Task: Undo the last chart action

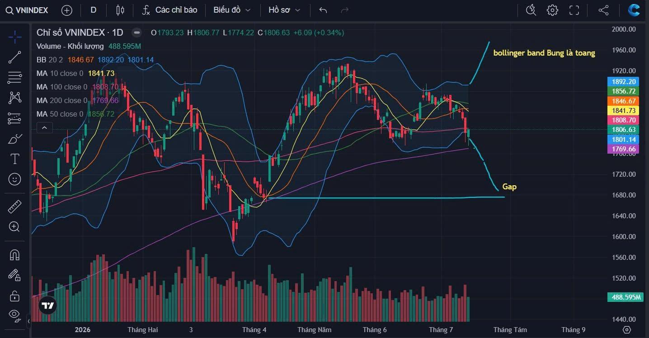Action: pos(323,10)
